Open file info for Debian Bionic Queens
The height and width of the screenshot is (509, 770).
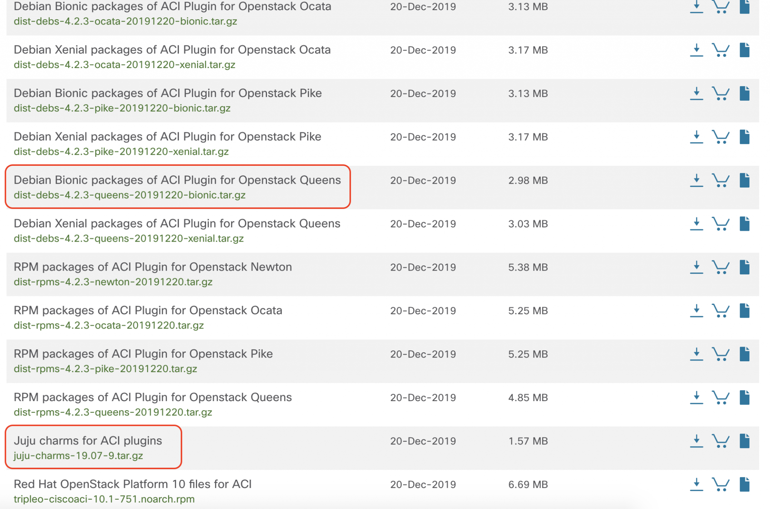pos(744,180)
